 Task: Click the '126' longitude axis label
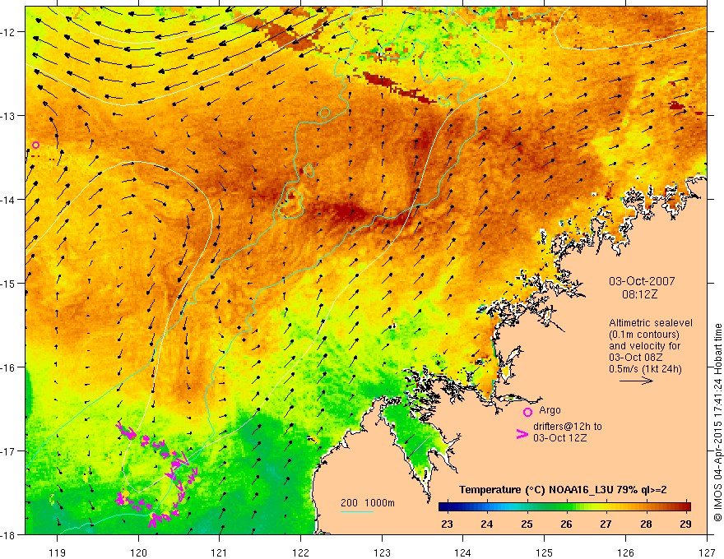pos(625,552)
